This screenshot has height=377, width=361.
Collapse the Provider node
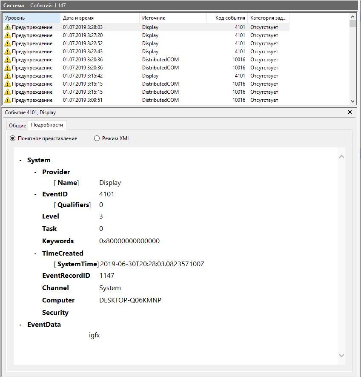(35, 172)
